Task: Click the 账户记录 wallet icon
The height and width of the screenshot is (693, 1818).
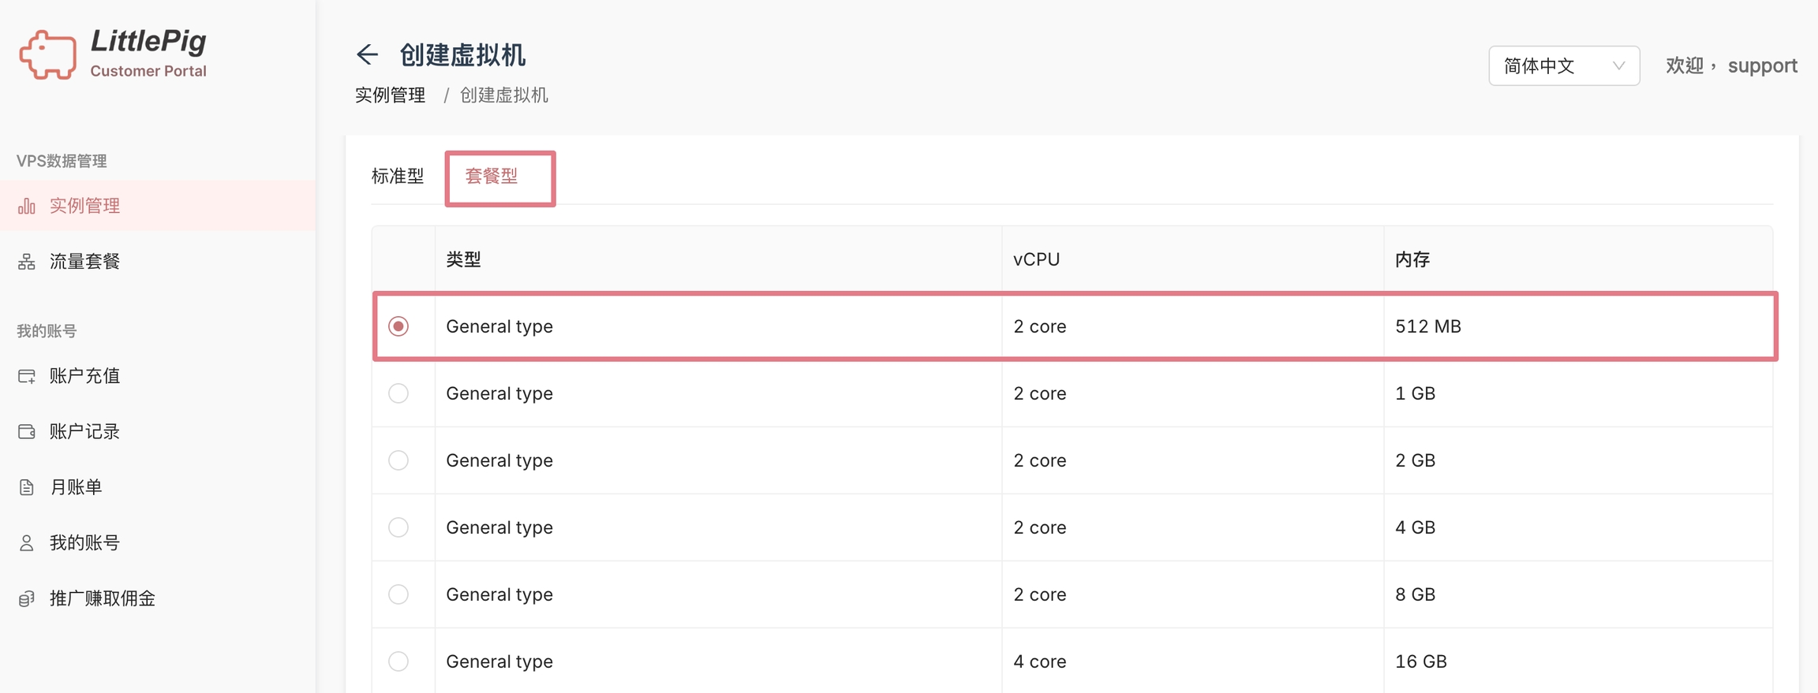Action: pyautogui.click(x=27, y=432)
